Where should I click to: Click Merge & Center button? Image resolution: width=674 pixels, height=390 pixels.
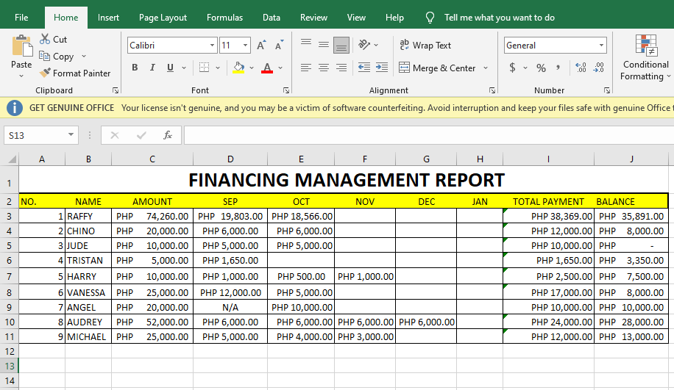coord(437,68)
